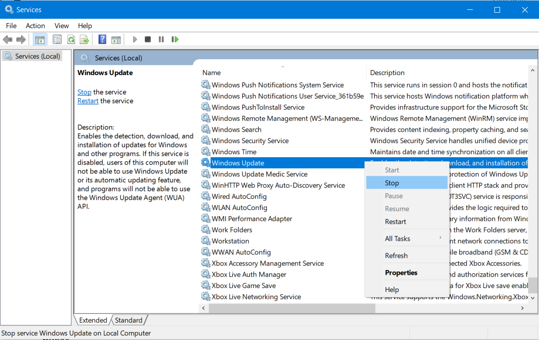Select the Windows Update Medic Service row

[x=259, y=174]
